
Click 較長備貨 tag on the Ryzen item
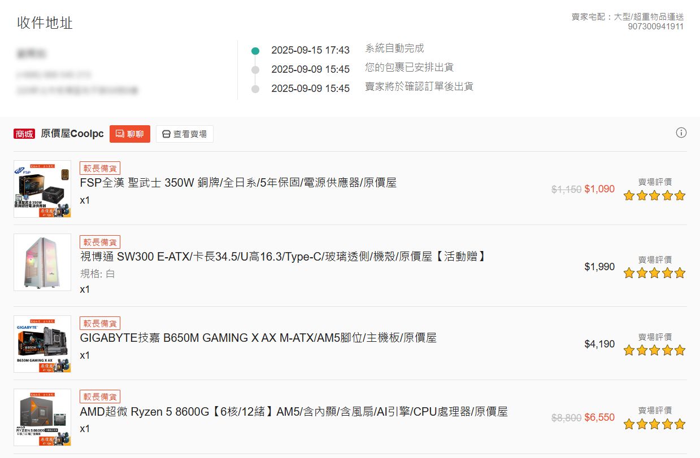(100, 397)
